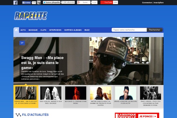Open 'Tracy Fresh – Fvck You' caption

(150, 103)
